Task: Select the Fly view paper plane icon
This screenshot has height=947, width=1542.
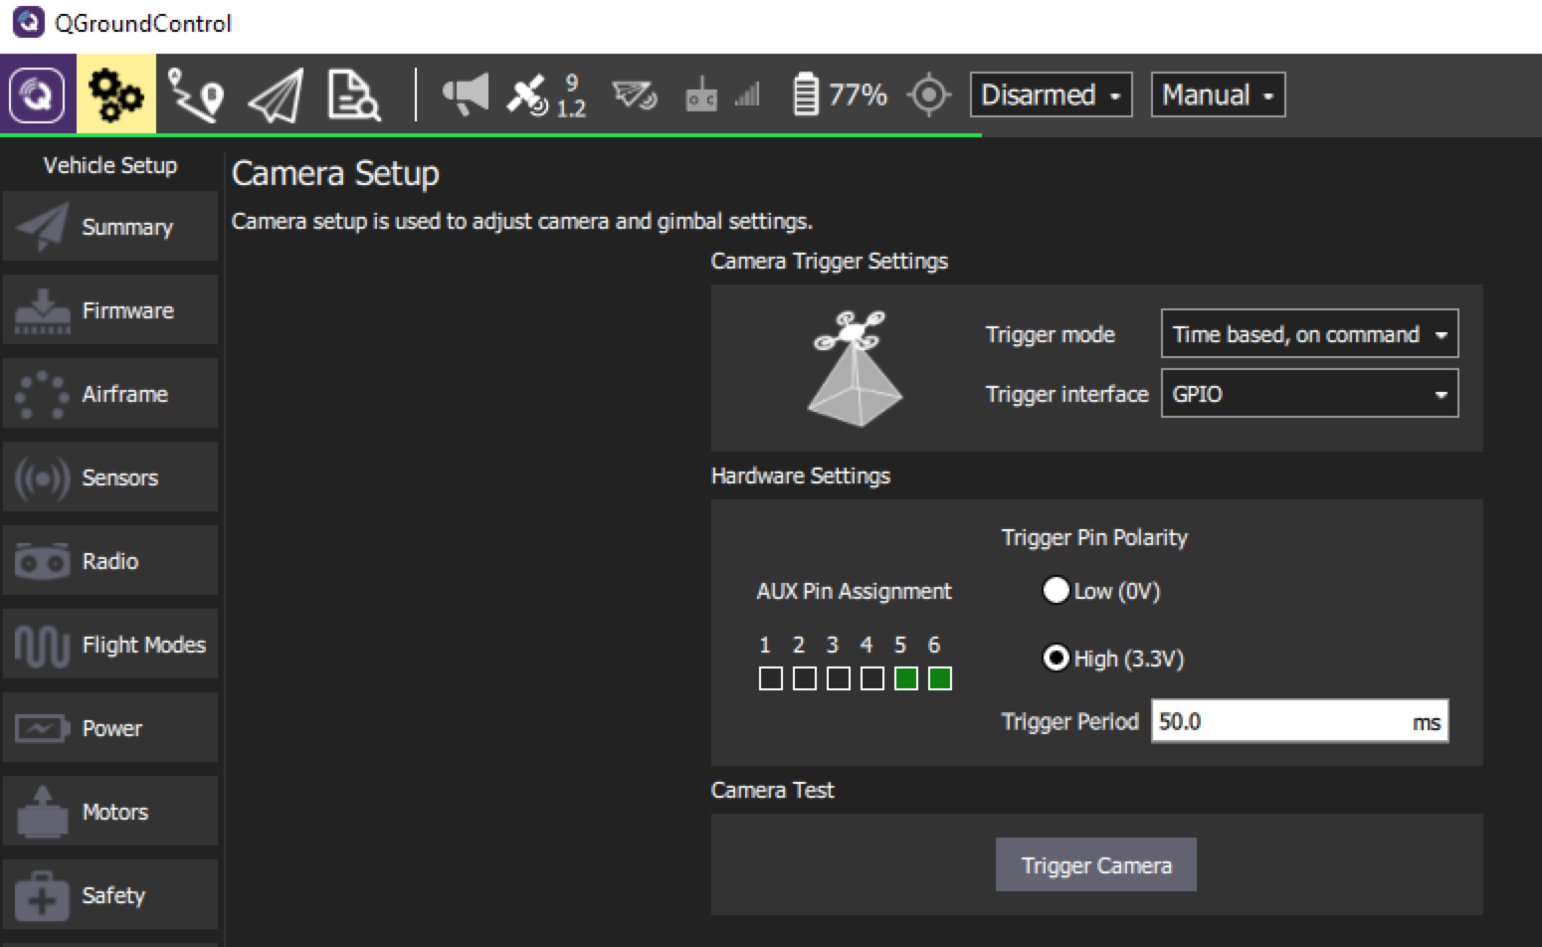Action: click(274, 94)
